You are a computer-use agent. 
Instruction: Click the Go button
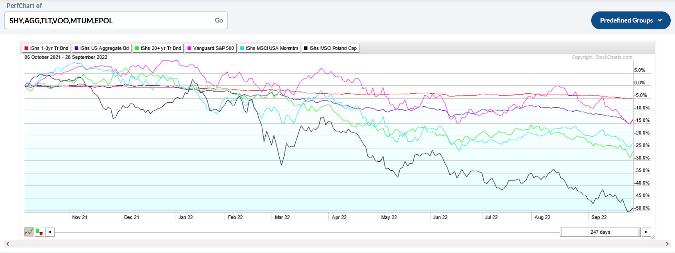point(218,20)
